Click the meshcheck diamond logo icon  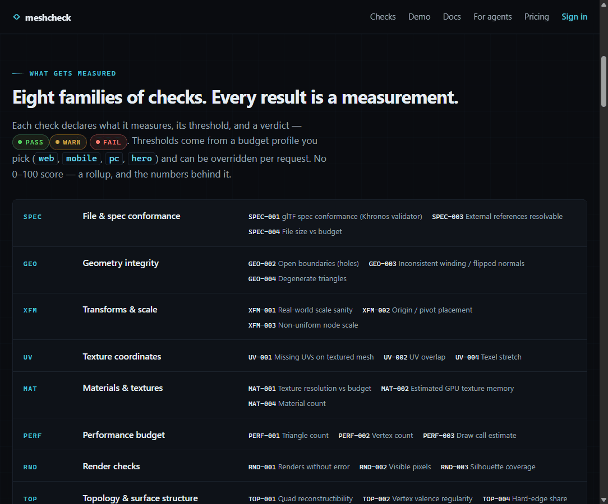pos(16,17)
